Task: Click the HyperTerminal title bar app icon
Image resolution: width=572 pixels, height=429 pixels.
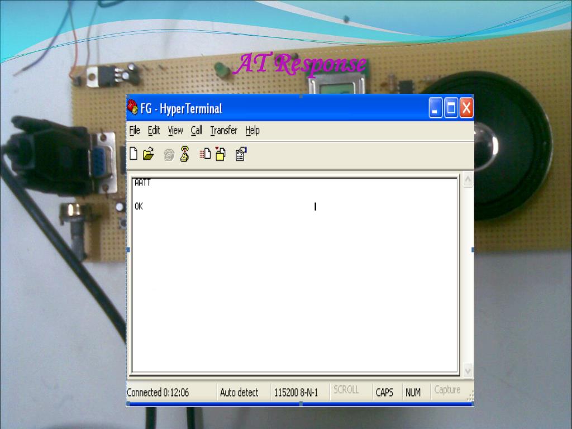Action: click(x=132, y=107)
